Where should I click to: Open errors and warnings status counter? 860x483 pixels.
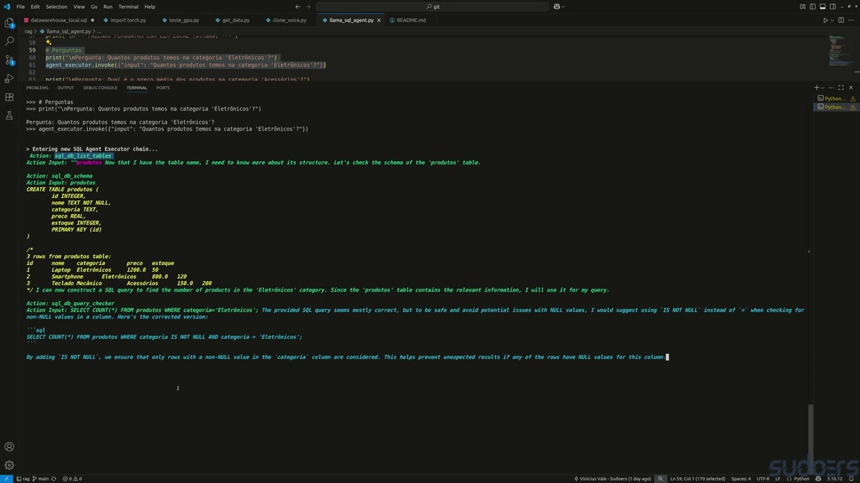[x=72, y=478]
